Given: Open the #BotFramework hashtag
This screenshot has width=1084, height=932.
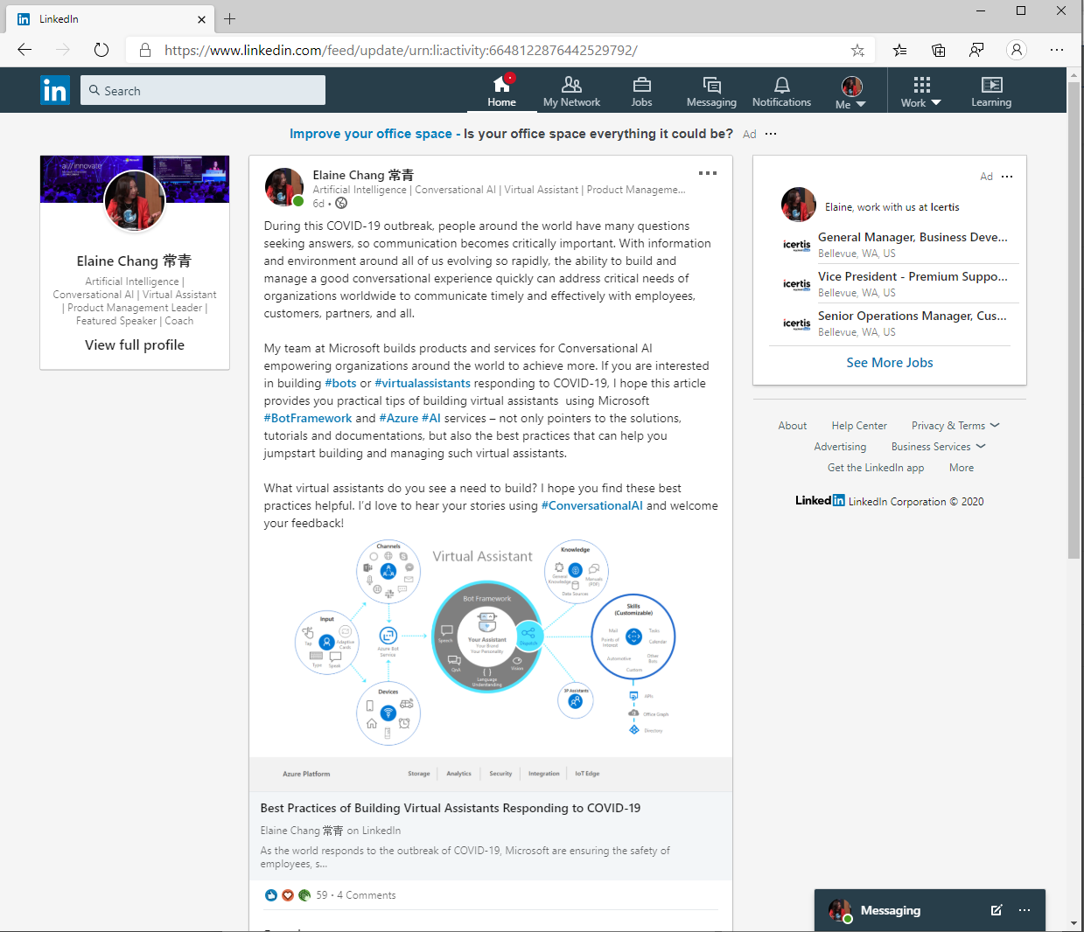Looking at the screenshot, I should 308,418.
